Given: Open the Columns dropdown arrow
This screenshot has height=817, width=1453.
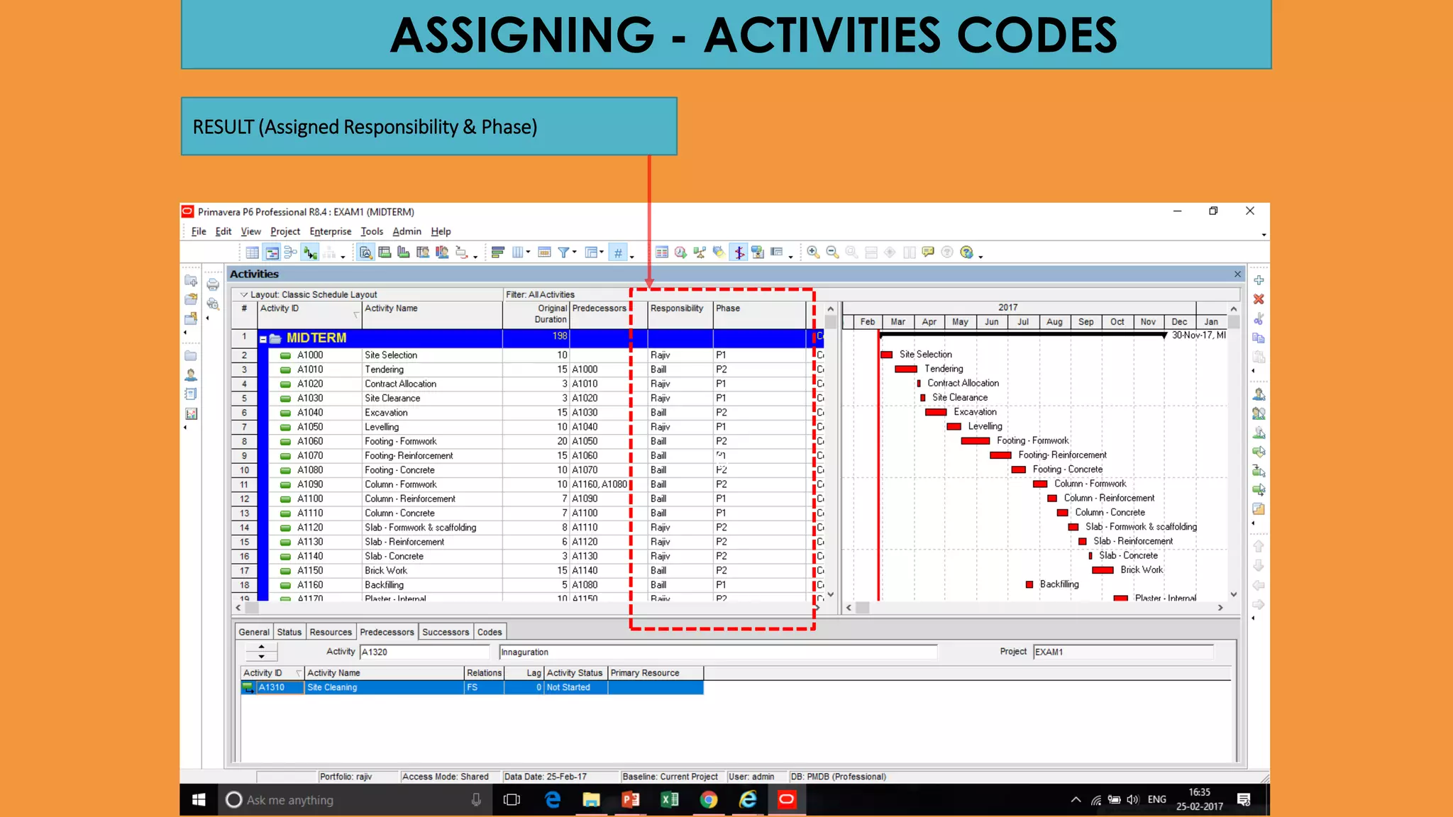Looking at the screenshot, I should 528,252.
